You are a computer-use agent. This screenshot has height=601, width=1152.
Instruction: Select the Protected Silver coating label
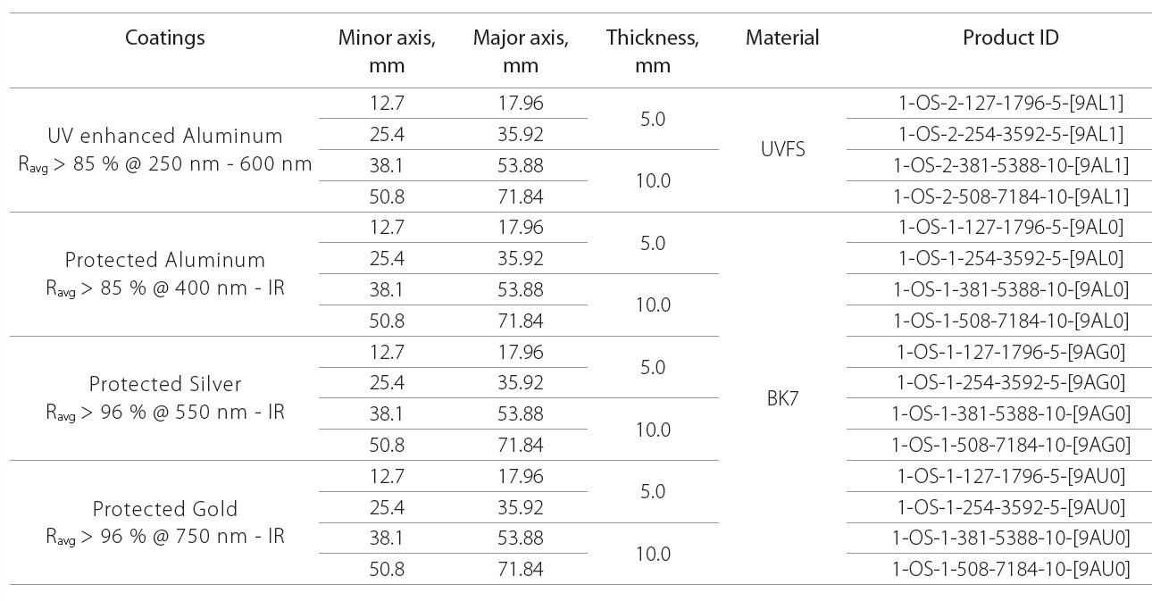coord(165,384)
